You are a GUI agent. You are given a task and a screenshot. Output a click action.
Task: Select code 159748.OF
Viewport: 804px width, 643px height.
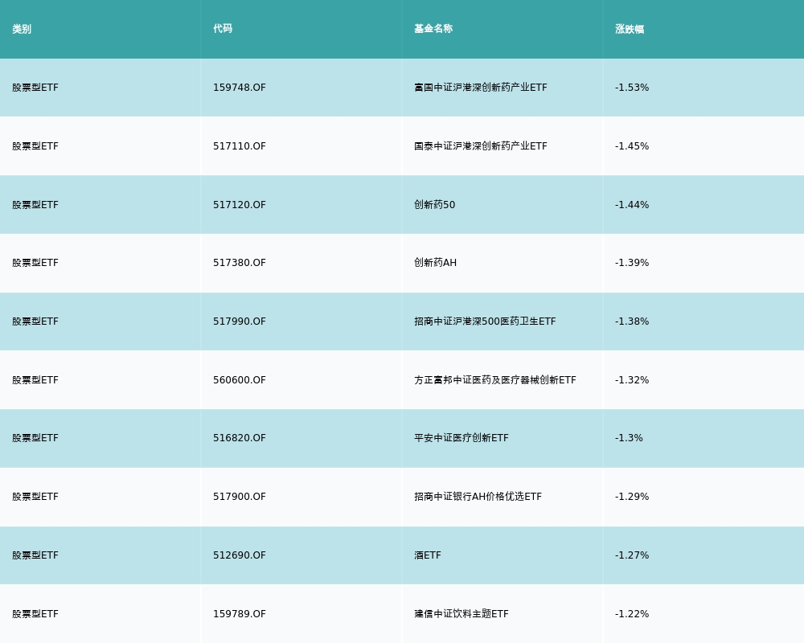(240, 88)
